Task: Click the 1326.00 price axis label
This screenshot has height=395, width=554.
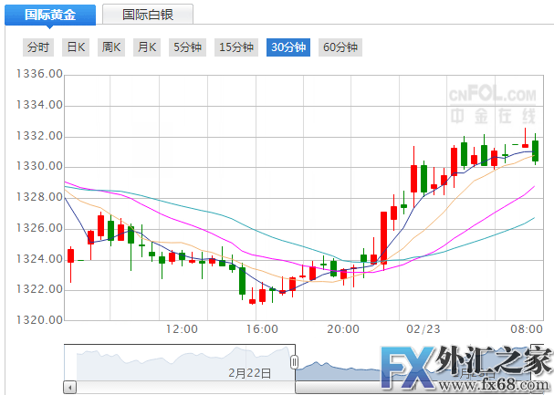Action: click(39, 228)
